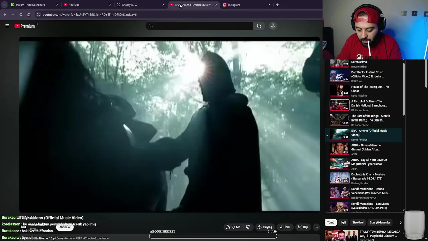This screenshot has height=241, width=428.
Task: Click the Decca Records channel name under ERA
Action: pyautogui.click(x=359, y=140)
